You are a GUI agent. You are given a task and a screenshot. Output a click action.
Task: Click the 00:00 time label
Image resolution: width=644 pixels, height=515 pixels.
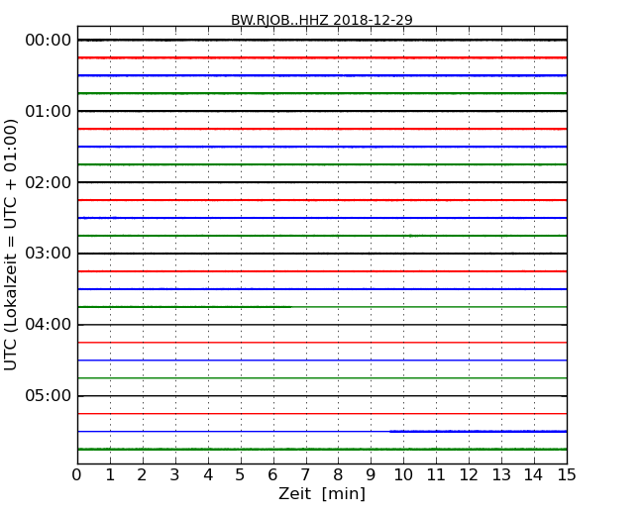click(x=49, y=41)
